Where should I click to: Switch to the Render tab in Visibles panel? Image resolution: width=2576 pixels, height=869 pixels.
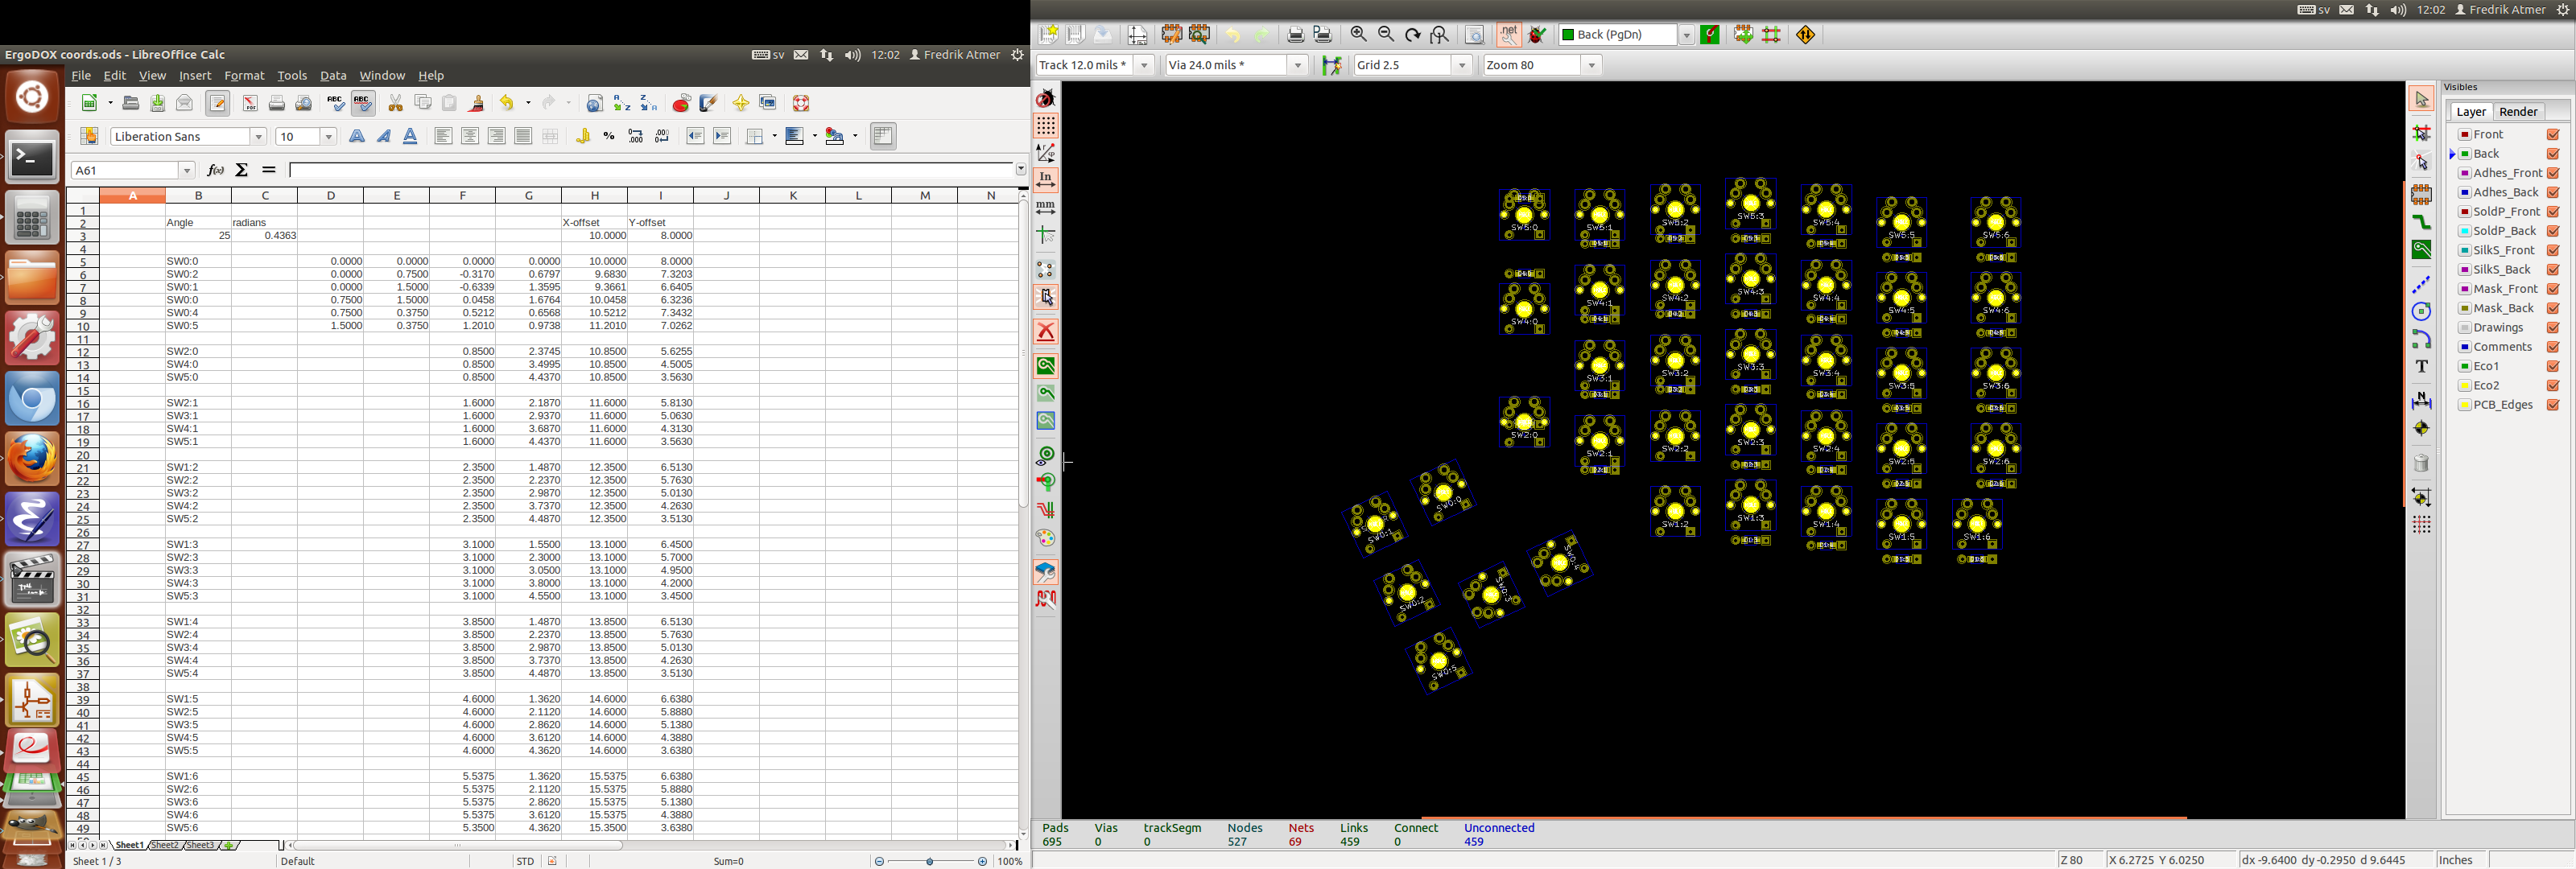(2518, 111)
